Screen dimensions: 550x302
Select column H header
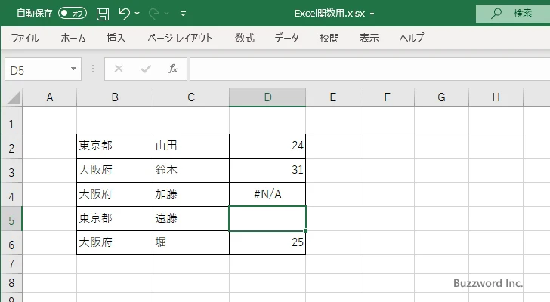[x=496, y=97]
